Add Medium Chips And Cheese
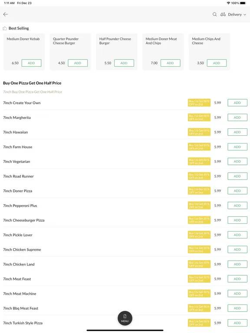 (217, 63)
